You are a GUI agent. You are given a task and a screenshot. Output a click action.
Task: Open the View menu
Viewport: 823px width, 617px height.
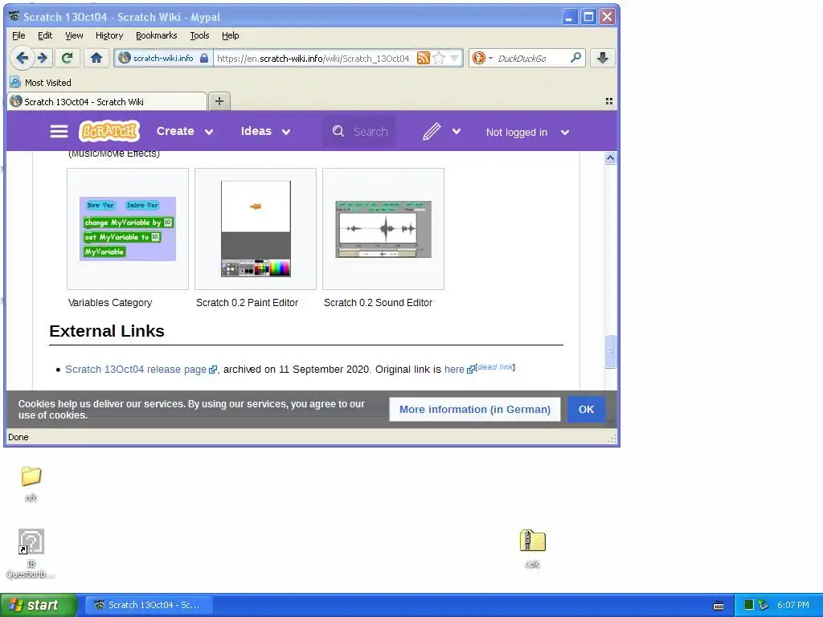74,35
